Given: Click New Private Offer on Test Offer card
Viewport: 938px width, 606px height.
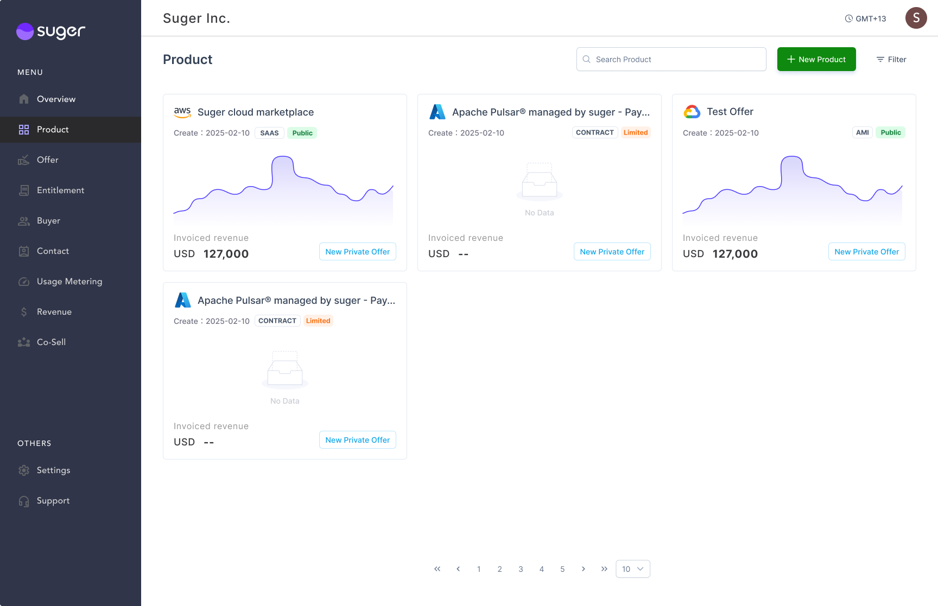Looking at the screenshot, I should [x=866, y=251].
